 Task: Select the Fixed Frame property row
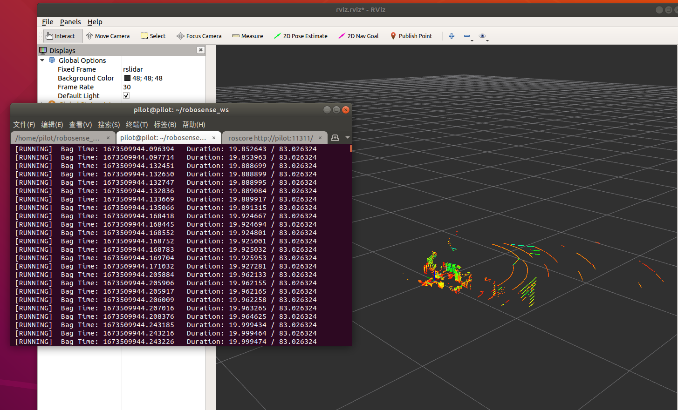coord(122,69)
